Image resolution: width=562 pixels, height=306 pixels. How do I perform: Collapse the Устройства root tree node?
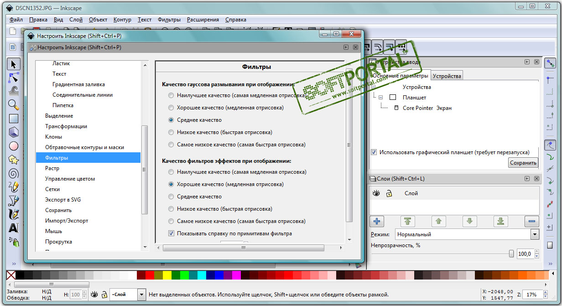click(x=374, y=87)
